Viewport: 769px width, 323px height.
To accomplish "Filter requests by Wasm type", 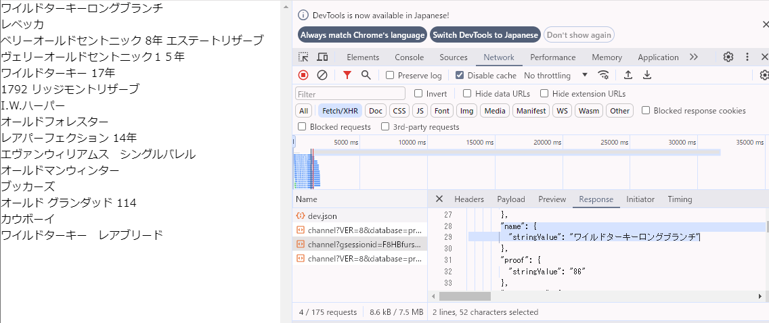I will coord(589,111).
